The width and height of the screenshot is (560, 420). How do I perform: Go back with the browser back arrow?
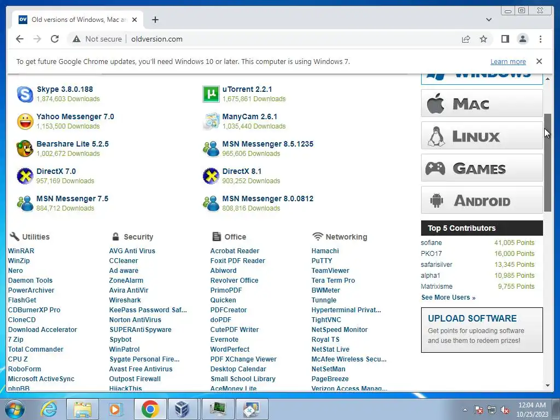(20, 39)
